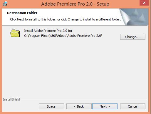Select the word Adobe in the install path

(x=62, y=36)
